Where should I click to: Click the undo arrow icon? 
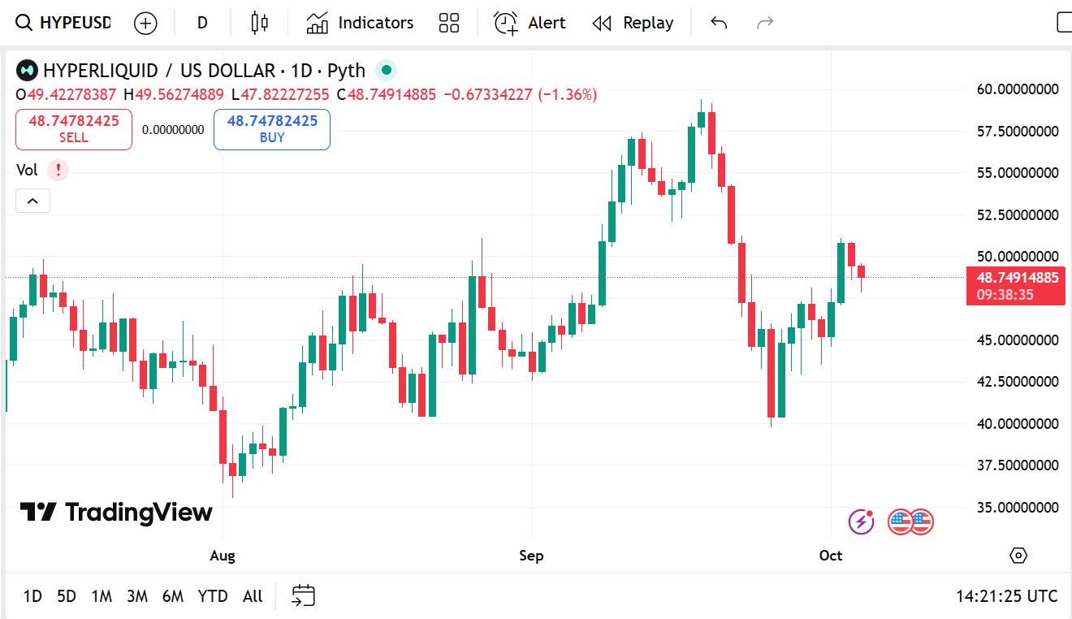tap(719, 23)
